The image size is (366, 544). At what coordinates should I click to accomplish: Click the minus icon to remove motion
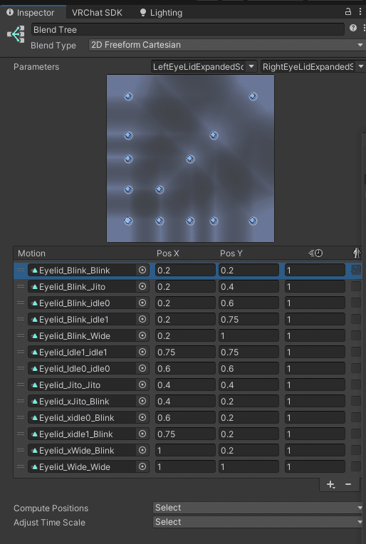click(348, 484)
